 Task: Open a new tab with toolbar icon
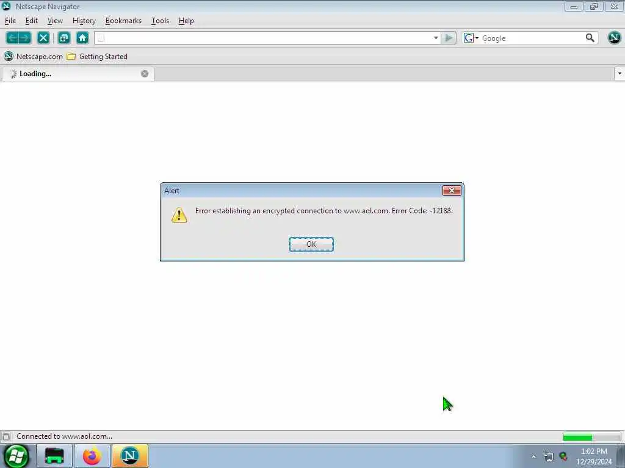coord(63,38)
